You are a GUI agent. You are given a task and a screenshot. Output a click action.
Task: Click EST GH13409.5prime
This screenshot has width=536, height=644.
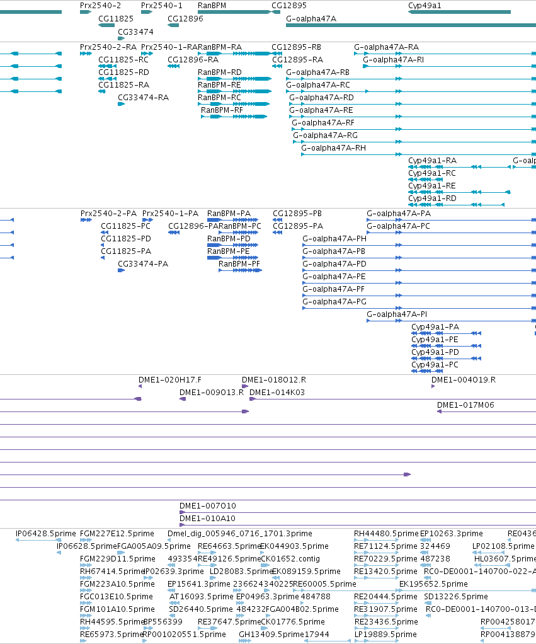271,635
